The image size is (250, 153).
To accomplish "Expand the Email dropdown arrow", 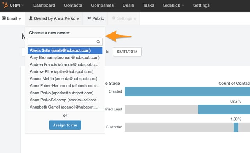I will [x=20, y=19].
